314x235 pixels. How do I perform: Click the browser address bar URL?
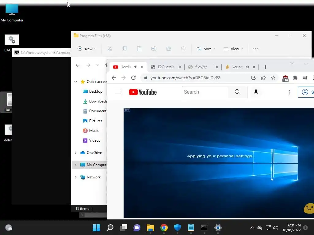[x=185, y=78]
